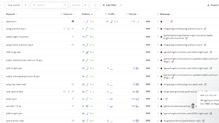Sort by Volume column
219x123 pixels.
tap(134, 14)
